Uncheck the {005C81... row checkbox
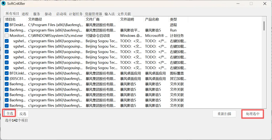This screenshot has height=140, width=272. point(7,79)
